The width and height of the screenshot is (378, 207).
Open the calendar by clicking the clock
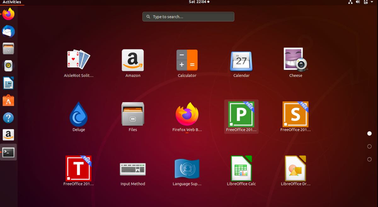pyautogui.click(x=199, y=2)
